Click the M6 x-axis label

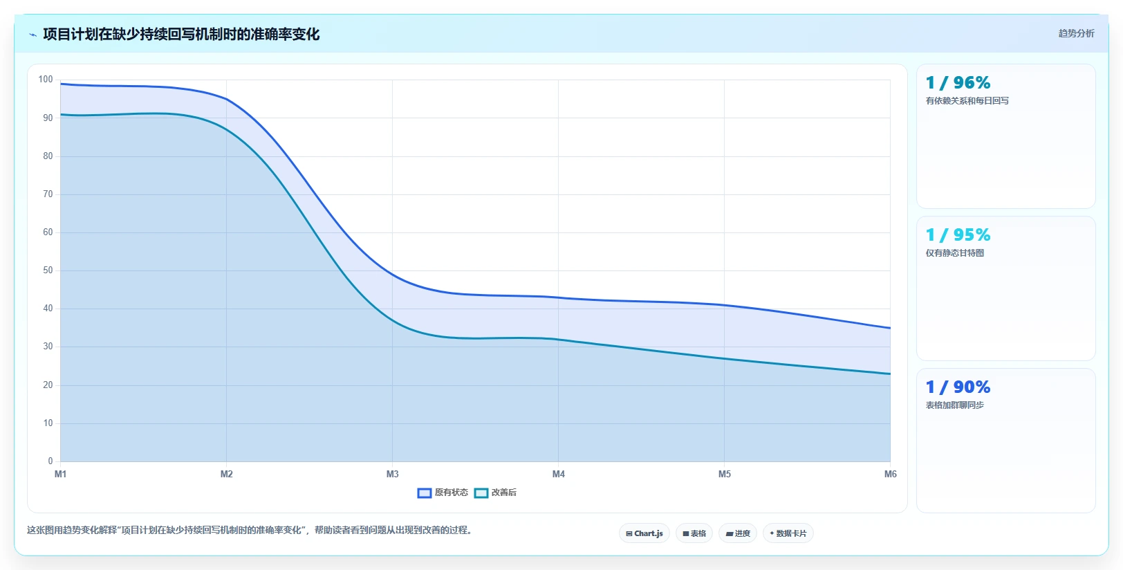point(891,475)
